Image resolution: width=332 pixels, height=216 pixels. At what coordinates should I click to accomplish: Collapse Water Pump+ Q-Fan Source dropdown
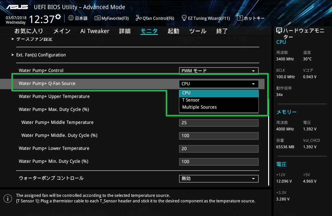click(219, 84)
